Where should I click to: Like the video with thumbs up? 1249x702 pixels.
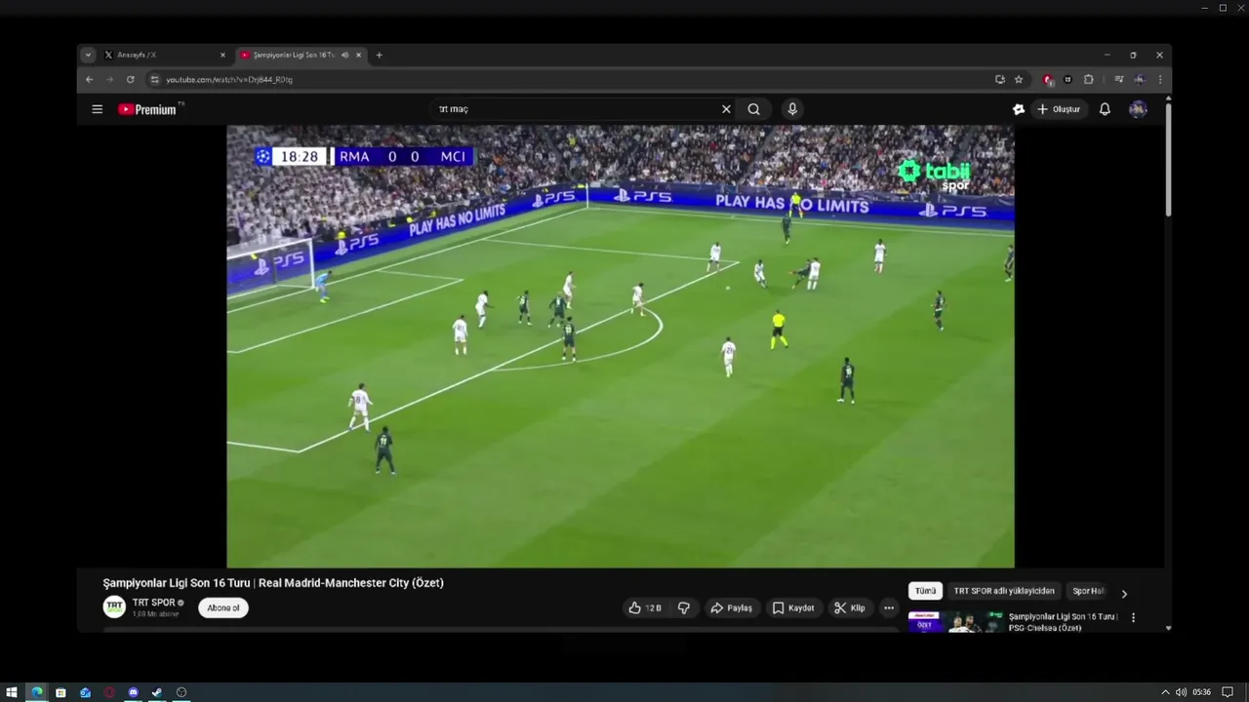pos(645,607)
